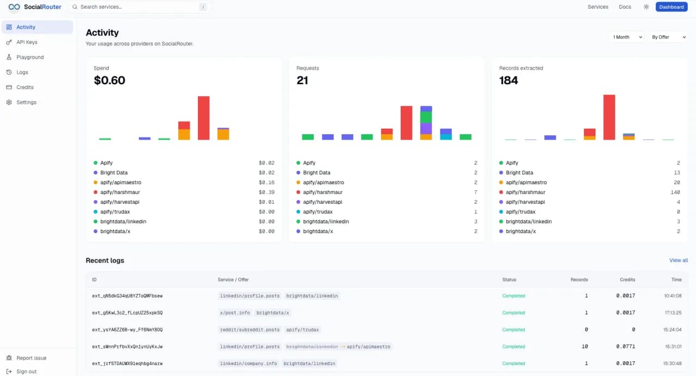Click red apify/harshmaur dot in Requests legend
This screenshot has height=376, width=696.
click(299, 192)
